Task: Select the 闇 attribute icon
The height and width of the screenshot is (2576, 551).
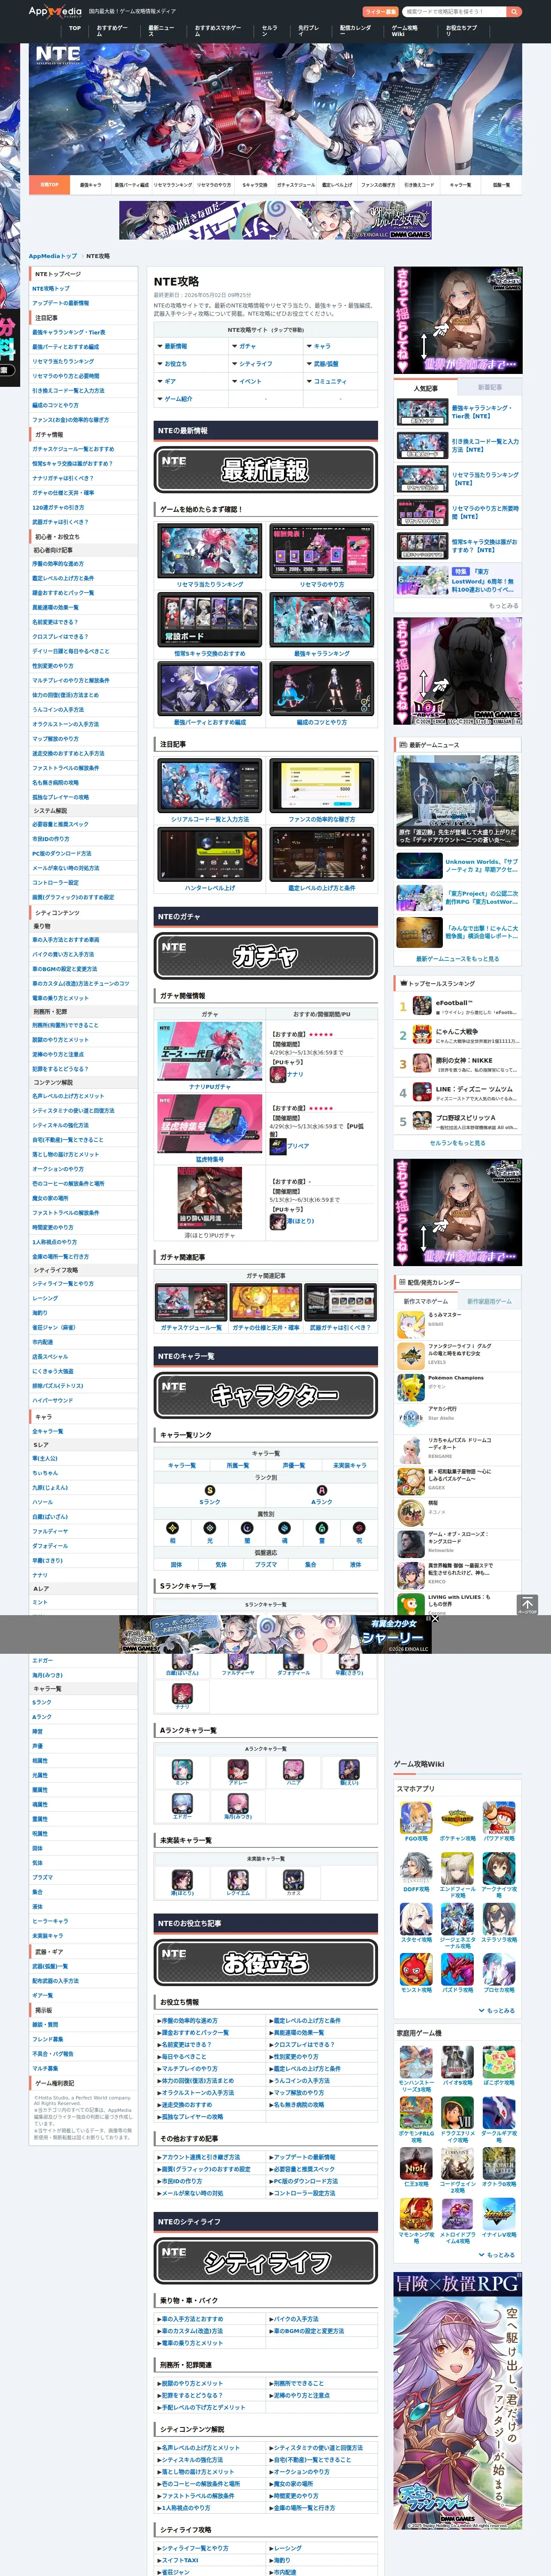Action: [x=247, y=1528]
